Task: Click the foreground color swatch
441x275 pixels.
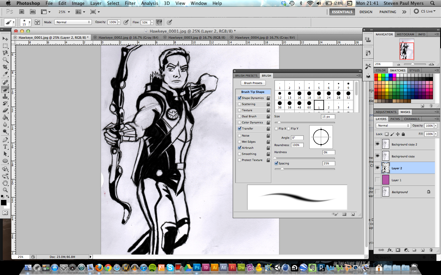Action: 4,203
